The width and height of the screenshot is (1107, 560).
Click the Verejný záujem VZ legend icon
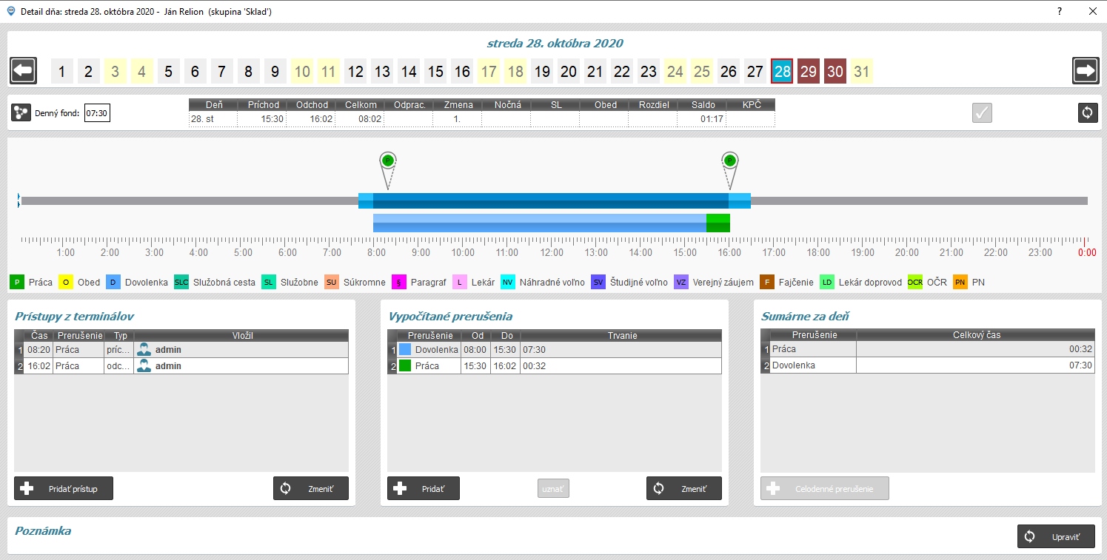click(682, 282)
